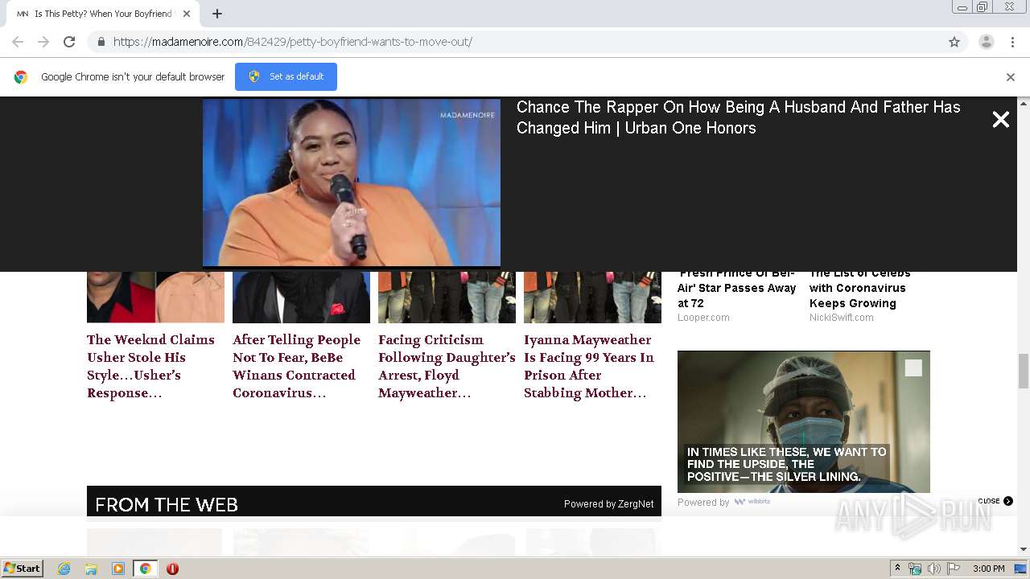The height and width of the screenshot is (579, 1030).
Task: Click the Wibbitz video ad thumbnail
Action: point(804,421)
